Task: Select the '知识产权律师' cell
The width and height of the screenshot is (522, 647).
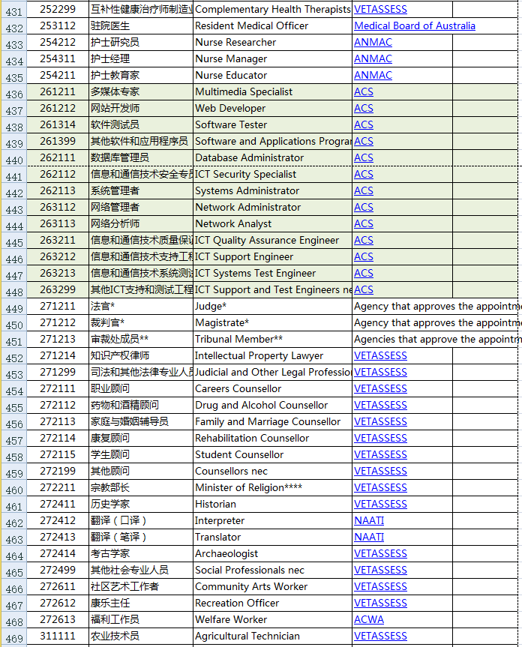Action: (x=141, y=355)
